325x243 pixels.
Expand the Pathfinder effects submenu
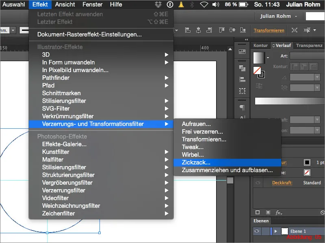(101, 78)
